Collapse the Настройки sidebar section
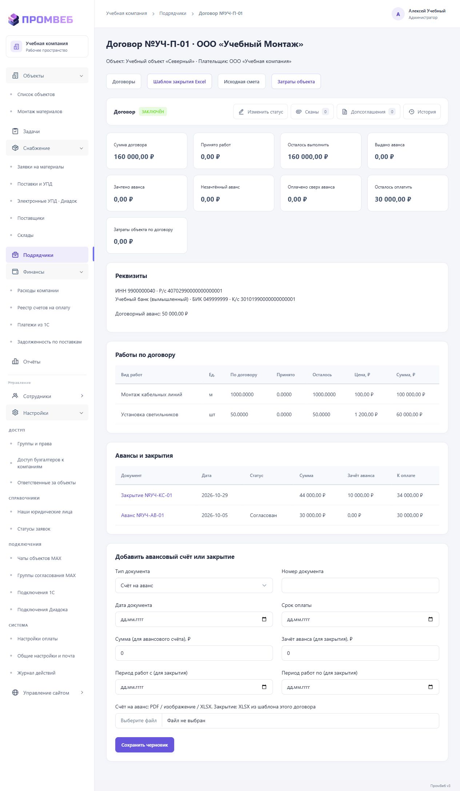 coord(47,413)
